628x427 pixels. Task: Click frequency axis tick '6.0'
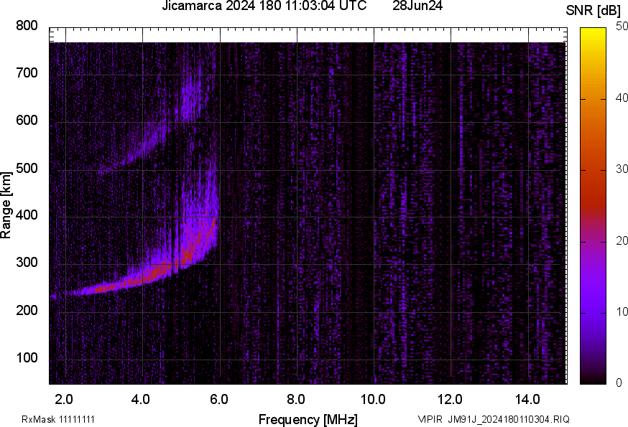click(x=218, y=399)
